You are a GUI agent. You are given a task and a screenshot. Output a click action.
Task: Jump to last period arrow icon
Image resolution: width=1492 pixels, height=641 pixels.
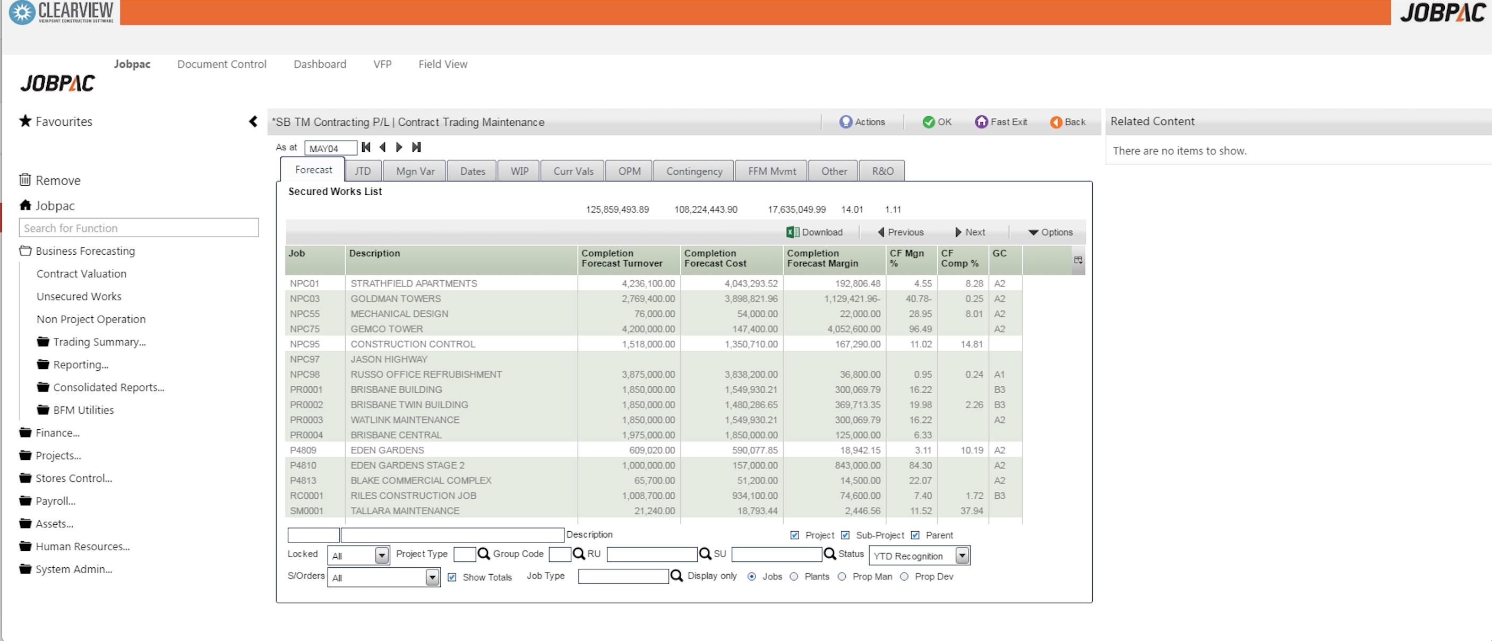click(x=416, y=148)
